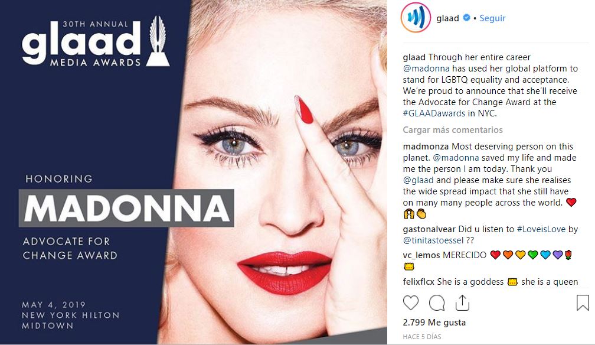Open gastonalvear commenter profile
The width and height of the screenshot is (595, 345).
pyautogui.click(x=429, y=229)
